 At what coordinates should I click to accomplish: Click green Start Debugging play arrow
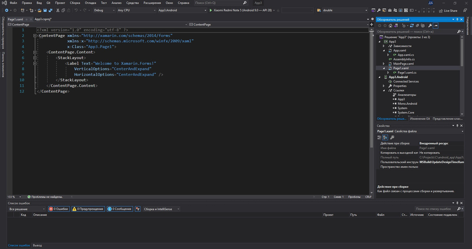coord(211,10)
